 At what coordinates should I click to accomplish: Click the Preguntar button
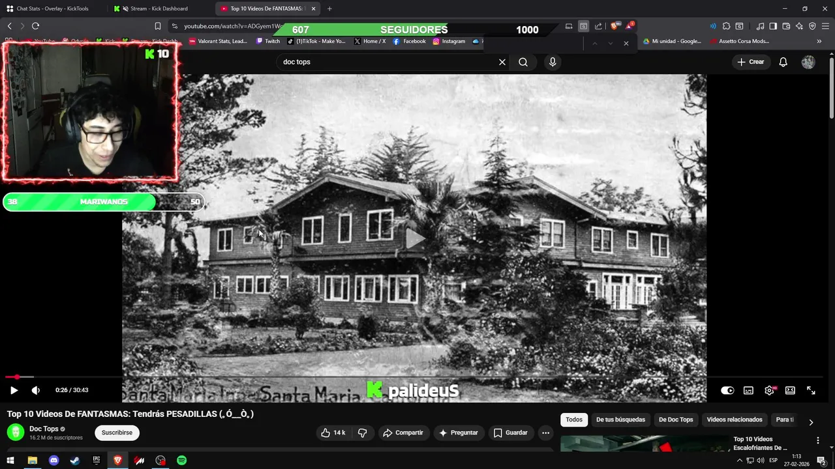pyautogui.click(x=459, y=433)
